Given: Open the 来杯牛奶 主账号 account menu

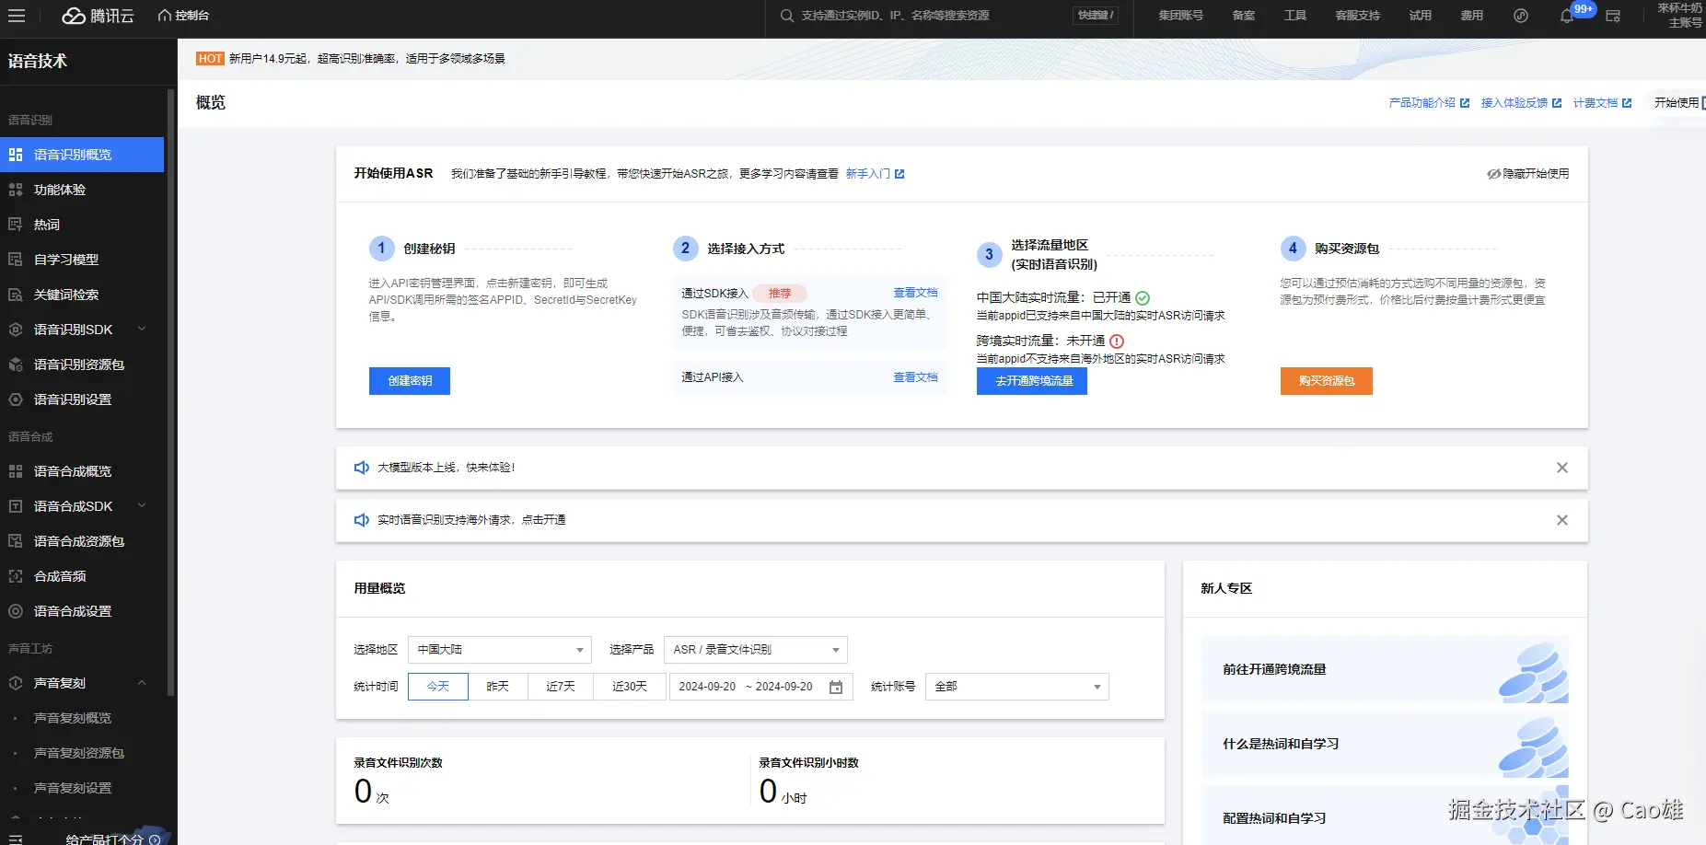Looking at the screenshot, I should coord(1679,16).
